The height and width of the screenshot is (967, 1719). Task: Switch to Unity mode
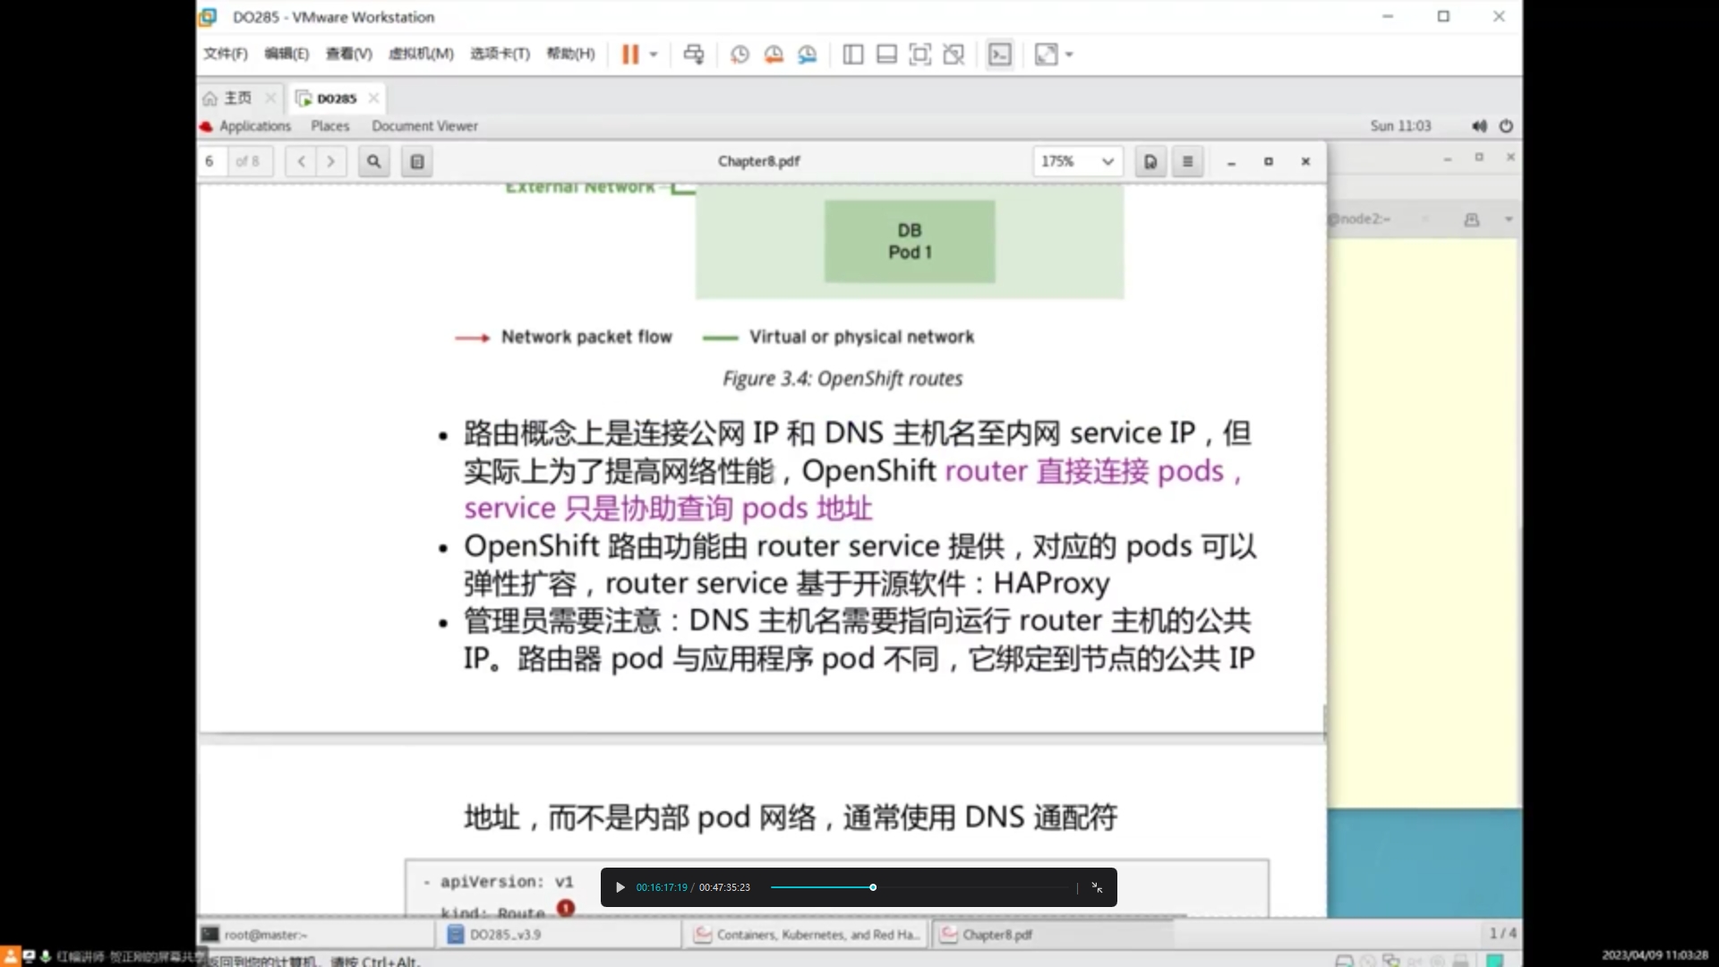point(954,55)
